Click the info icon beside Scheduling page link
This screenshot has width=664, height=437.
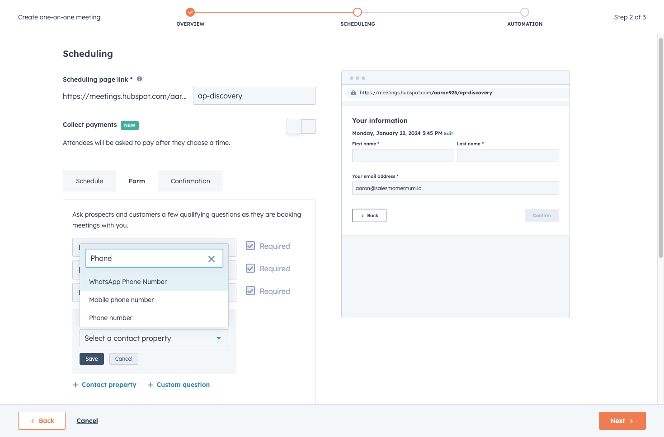click(x=140, y=79)
